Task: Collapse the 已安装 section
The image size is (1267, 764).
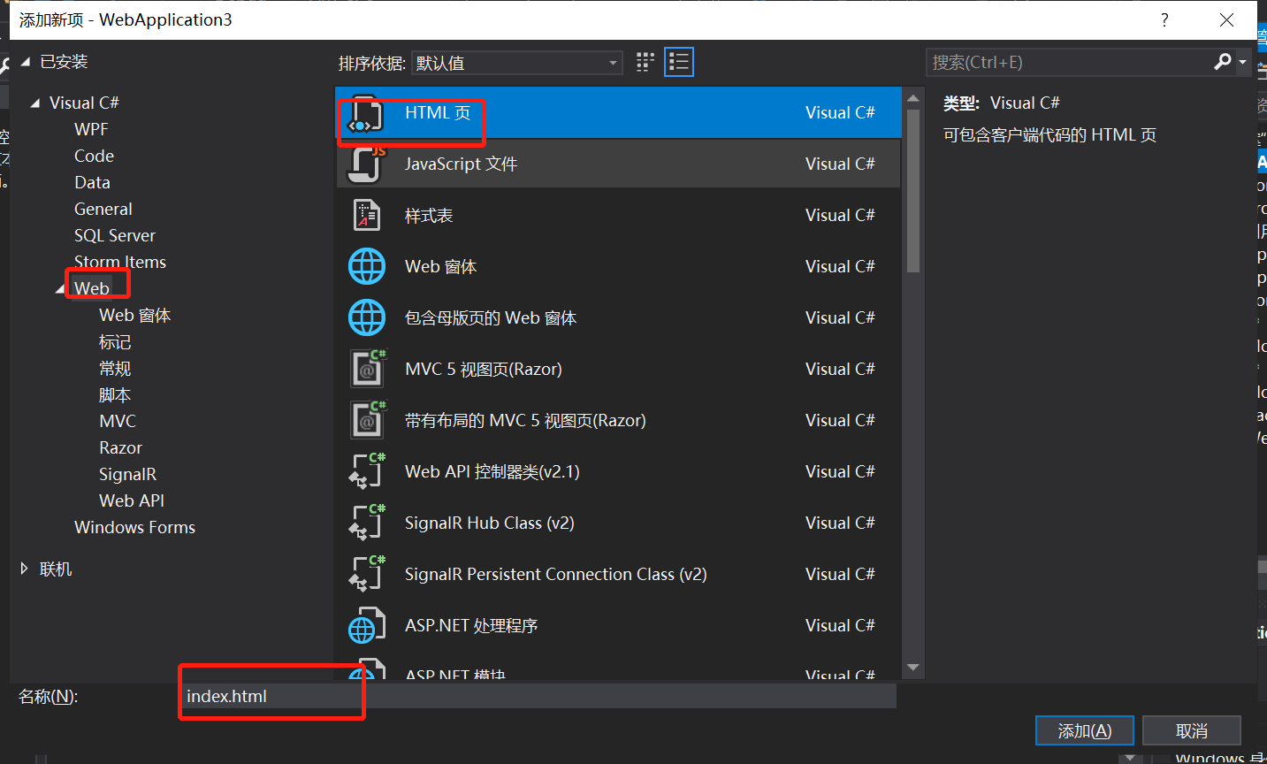Action: pyautogui.click(x=25, y=62)
